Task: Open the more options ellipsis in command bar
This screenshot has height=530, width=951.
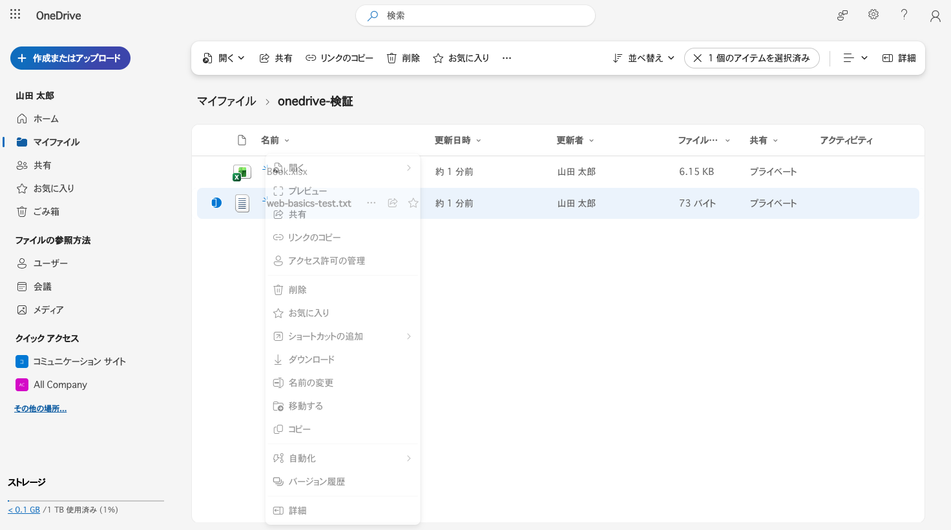Action: (507, 58)
